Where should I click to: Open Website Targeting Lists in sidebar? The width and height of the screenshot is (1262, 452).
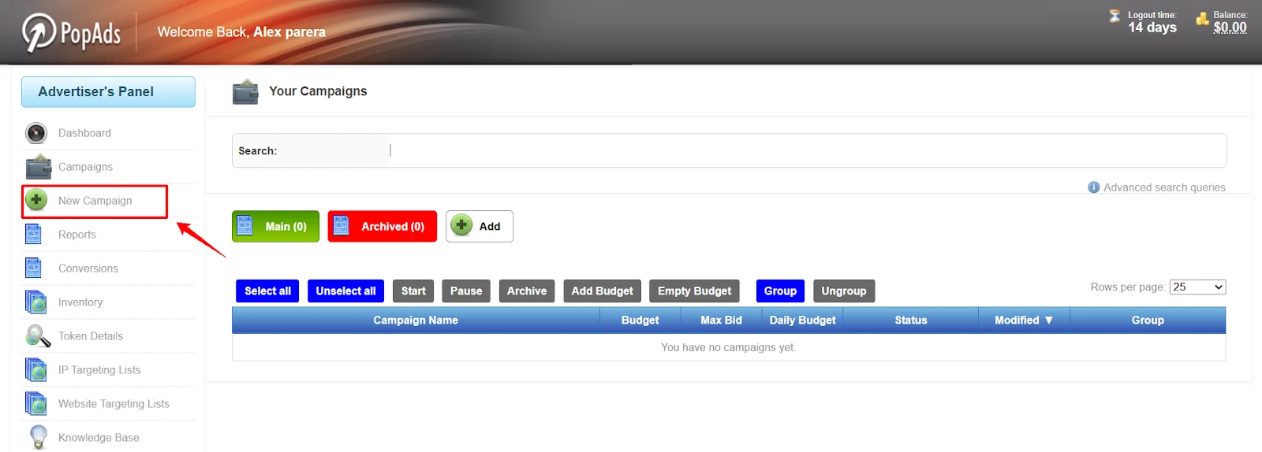click(x=114, y=404)
